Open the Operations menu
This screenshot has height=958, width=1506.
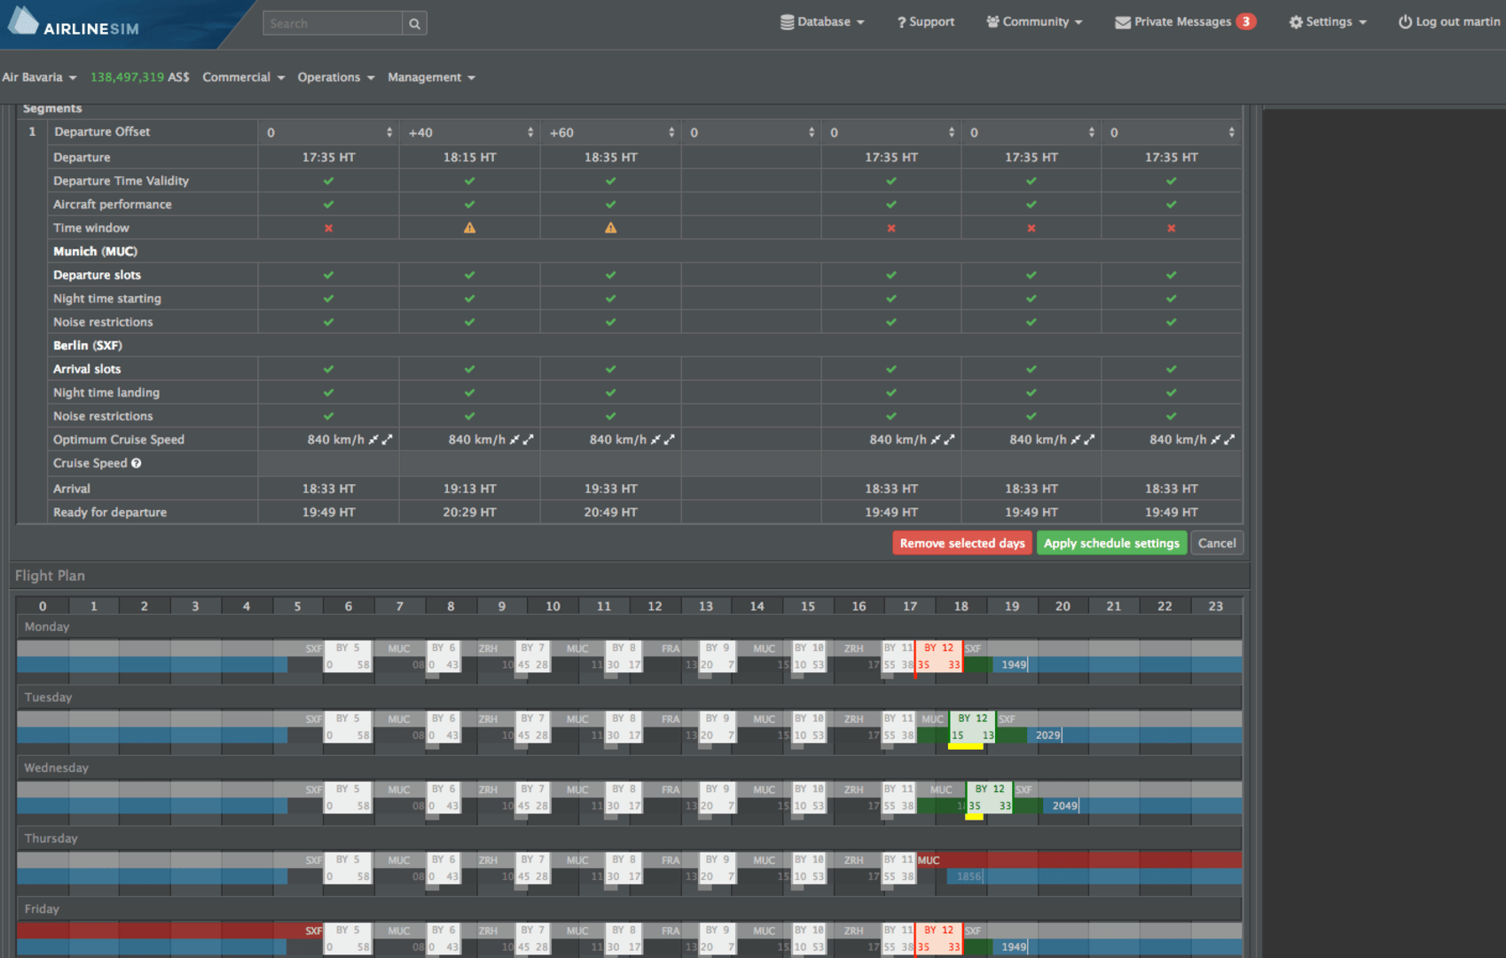pos(335,77)
